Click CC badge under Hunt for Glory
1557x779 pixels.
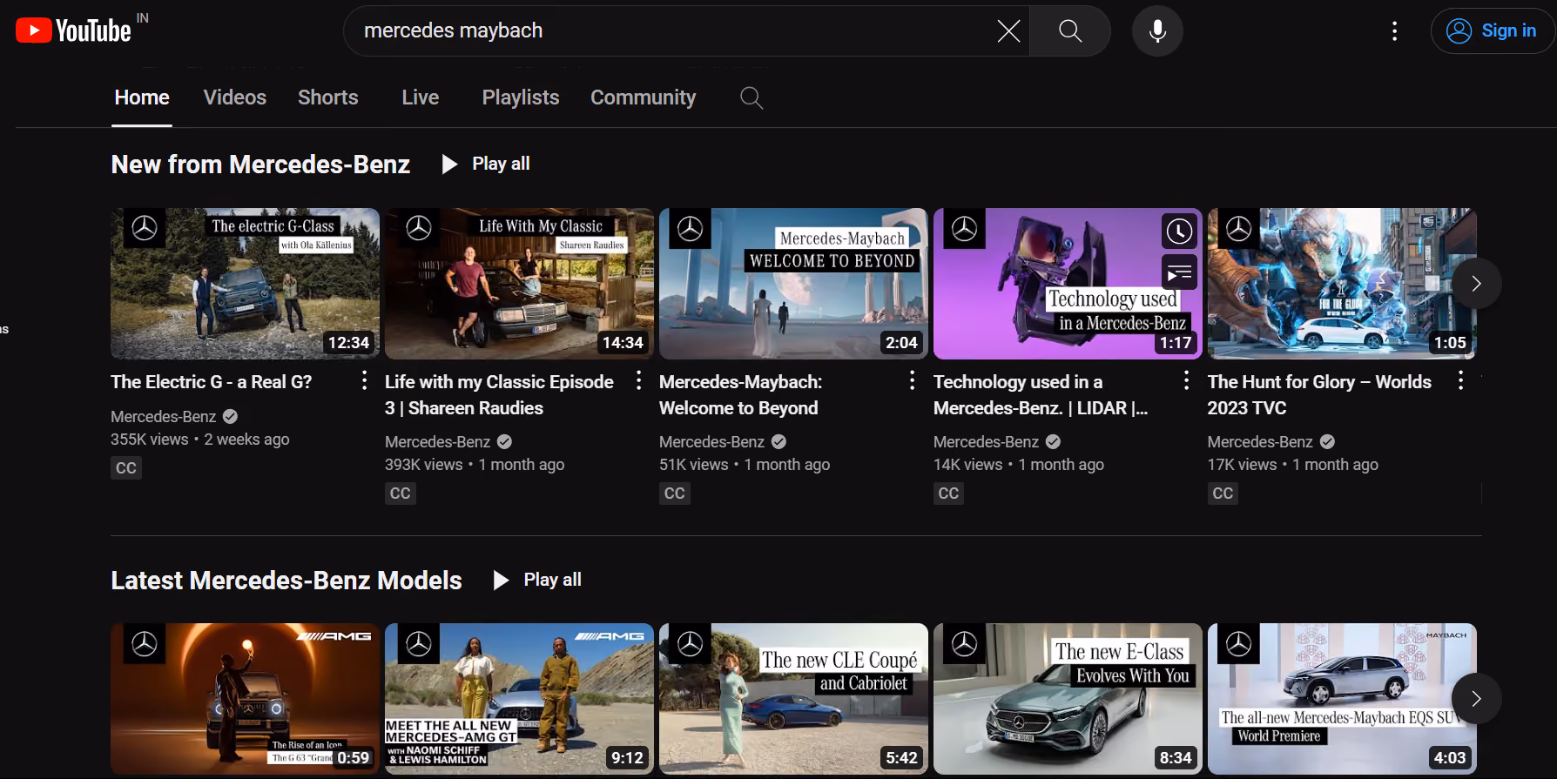coord(1223,494)
